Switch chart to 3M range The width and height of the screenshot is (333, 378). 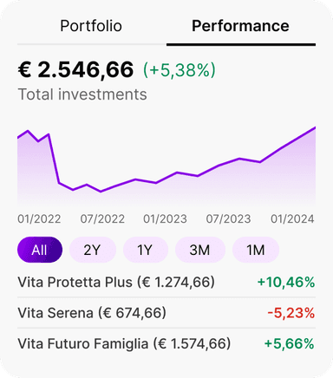[200, 250]
